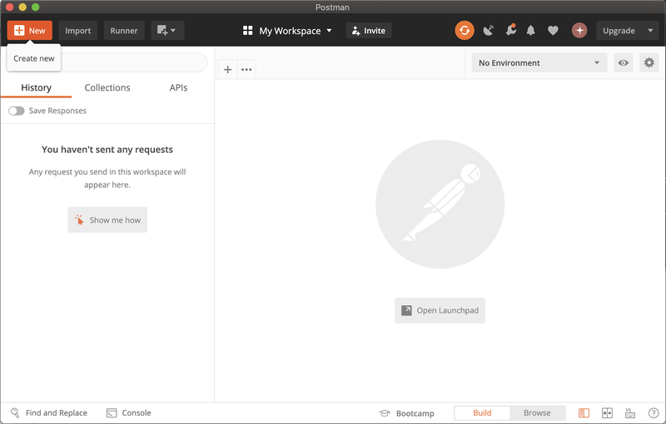Expand the No Environment dropdown
The width and height of the screenshot is (666, 424).
pyautogui.click(x=539, y=63)
